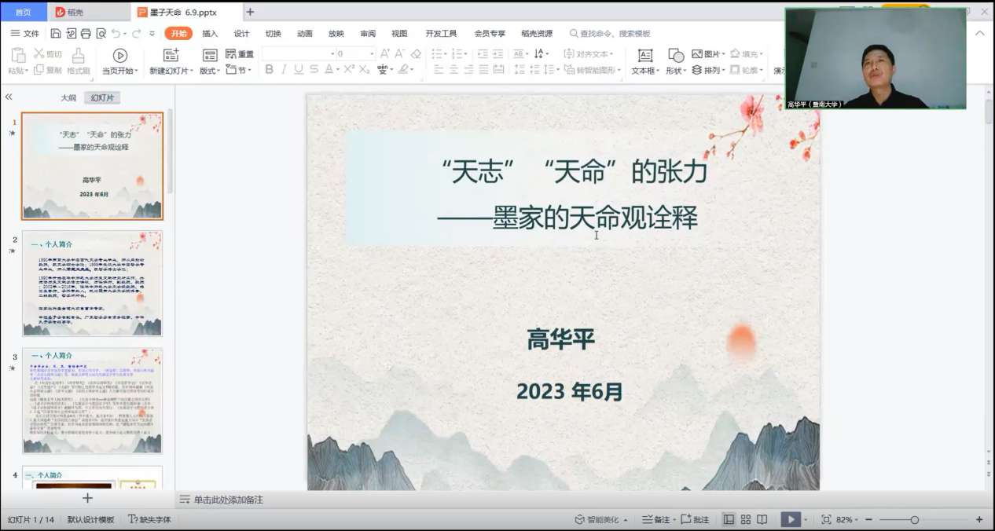995x531 pixels.
Task: Open the Layout (版式) dropdown
Action: point(210,71)
